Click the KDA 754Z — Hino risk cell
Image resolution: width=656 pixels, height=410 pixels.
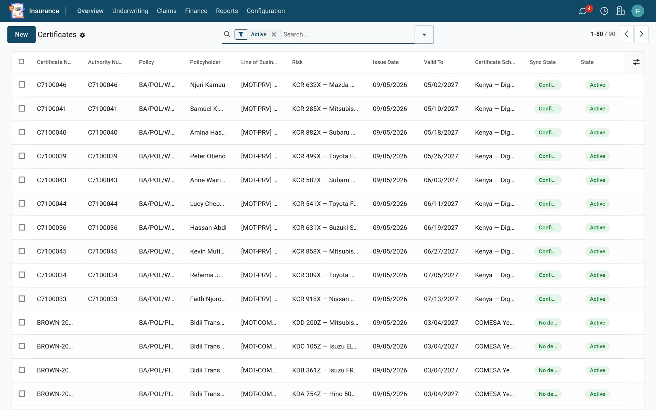pos(324,394)
